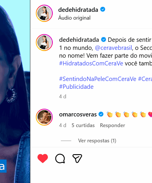
Task: Share post using the paper plane icon
Action: point(77,159)
